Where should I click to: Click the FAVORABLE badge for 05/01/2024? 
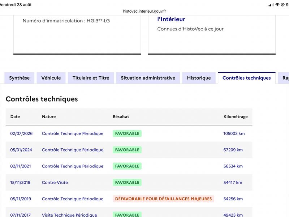127,150
